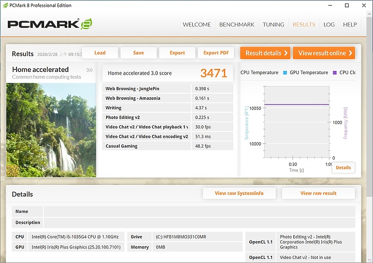Select the Web Browsing - JunglePin row
Screen dimensions: 373x263
click(x=168, y=89)
